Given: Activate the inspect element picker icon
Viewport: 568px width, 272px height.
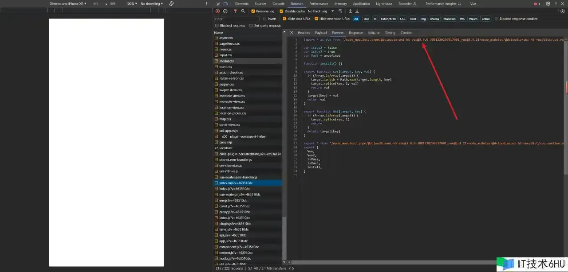Looking at the screenshot, I should (217, 4).
